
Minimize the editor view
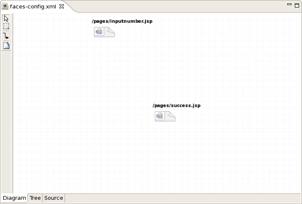289,4
